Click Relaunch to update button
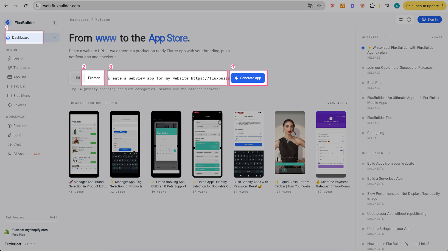The image size is (448, 251). [425, 6]
